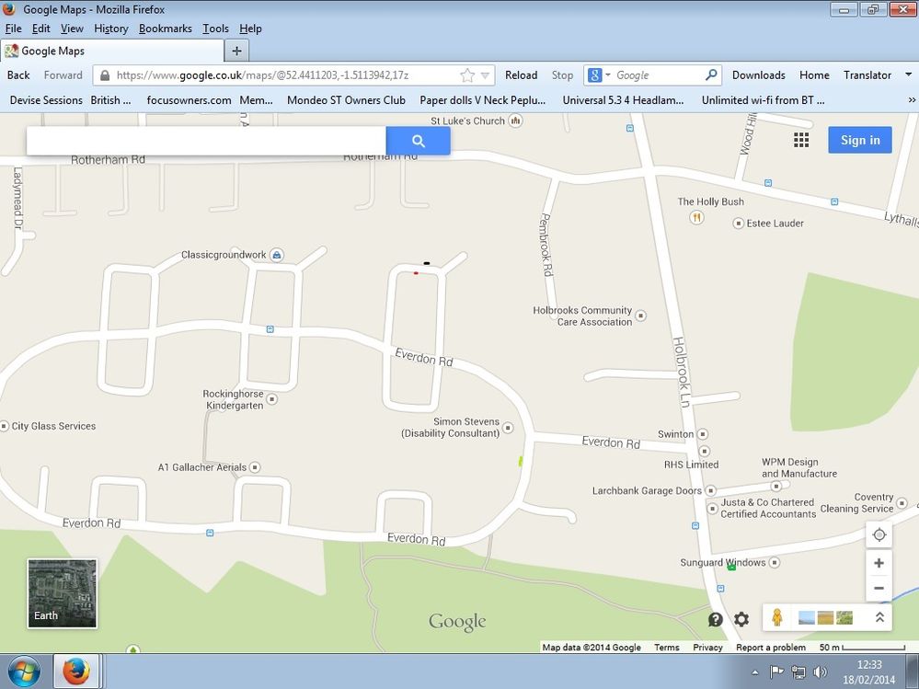Click the first photo thumbnail beside Pegman
This screenshot has width=919, height=689.
[807, 617]
